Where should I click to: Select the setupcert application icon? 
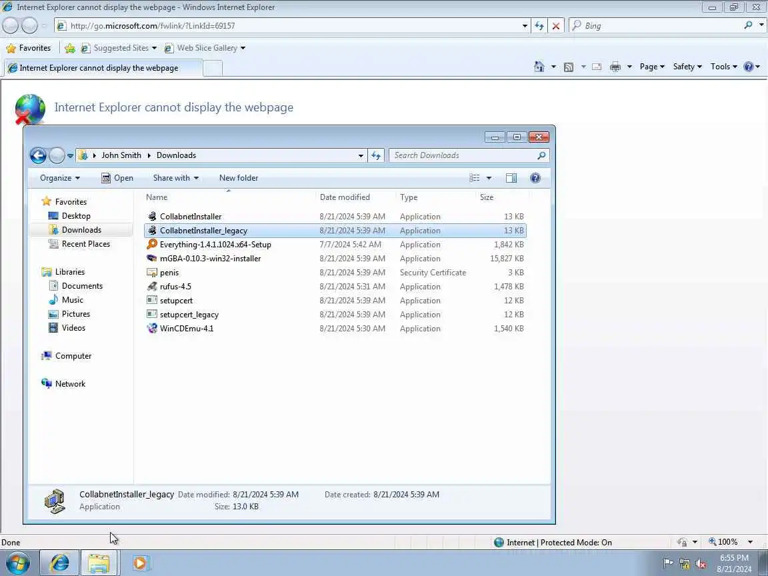(152, 301)
